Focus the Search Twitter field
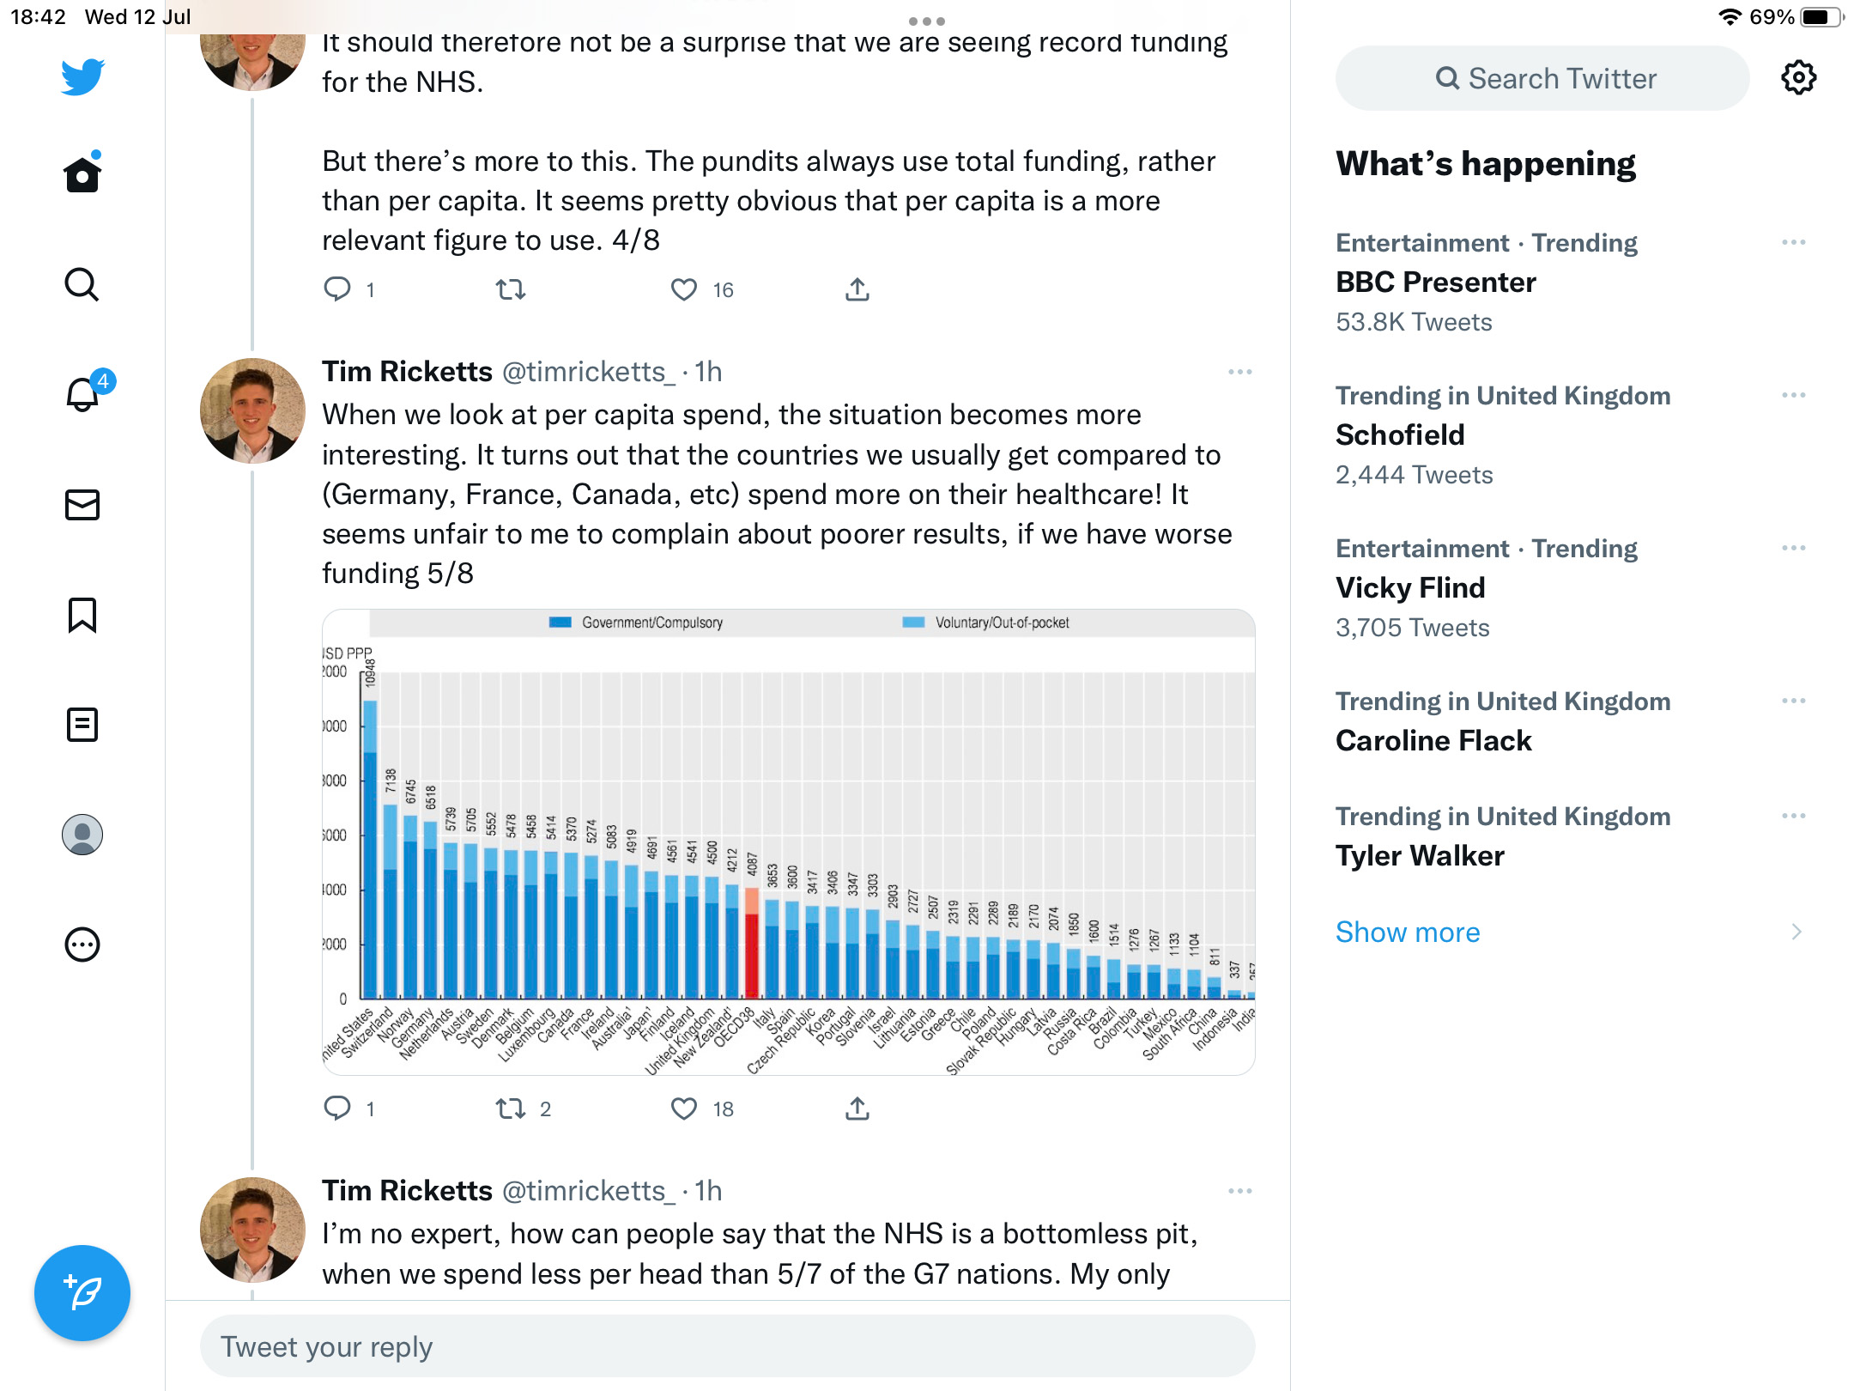1854x1391 pixels. pyautogui.click(x=1542, y=78)
